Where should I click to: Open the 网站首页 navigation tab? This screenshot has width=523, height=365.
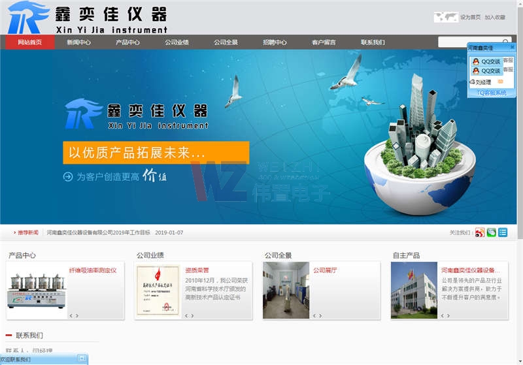(30, 42)
